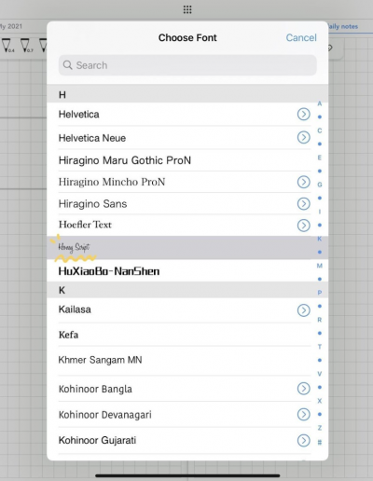Open Kohinoor Gujarati variants chevron

click(x=303, y=440)
